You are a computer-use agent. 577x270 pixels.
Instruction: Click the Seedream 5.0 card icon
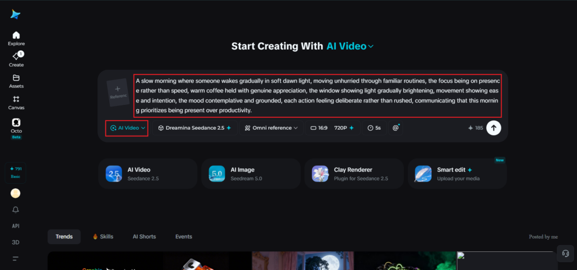[217, 174]
